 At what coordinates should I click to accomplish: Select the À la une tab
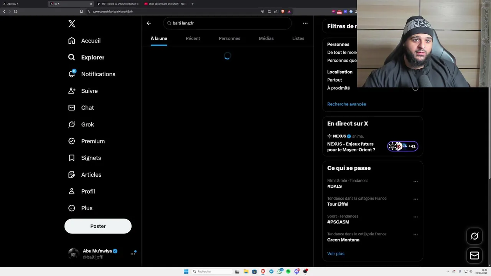(159, 38)
